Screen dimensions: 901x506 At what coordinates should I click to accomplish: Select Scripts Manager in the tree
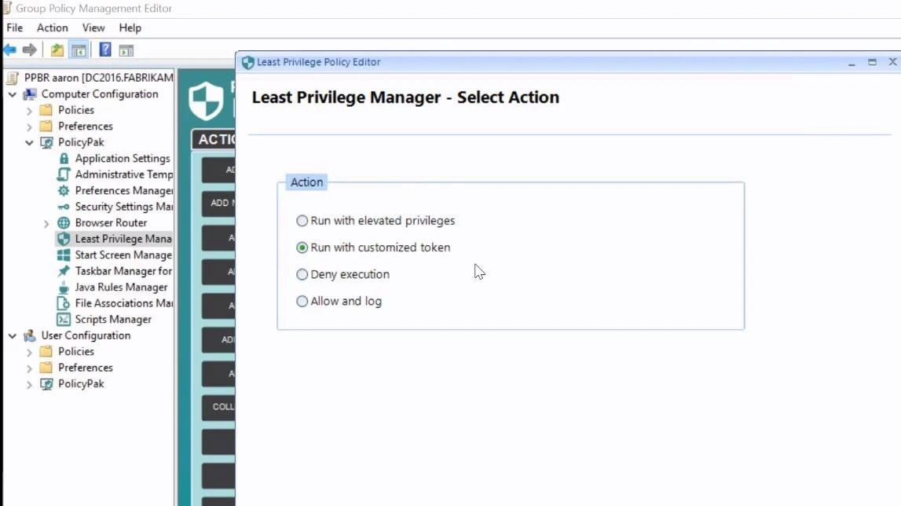tap(113, 320)
